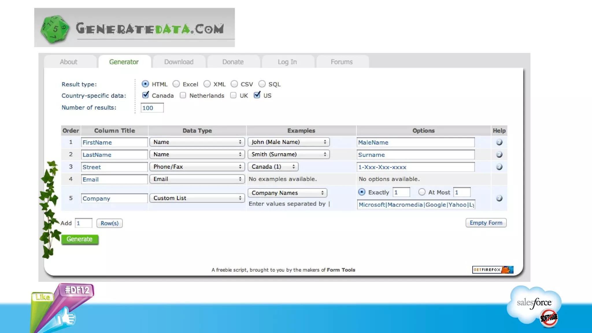Click the help icon for LastName row
The image size is (592, 333).
point(499,155)
